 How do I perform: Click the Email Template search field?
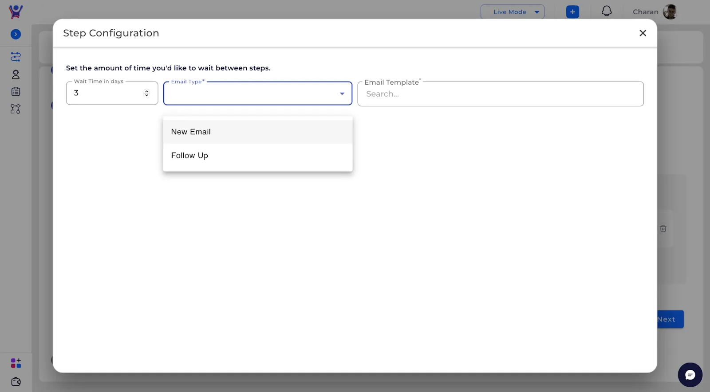501,94
